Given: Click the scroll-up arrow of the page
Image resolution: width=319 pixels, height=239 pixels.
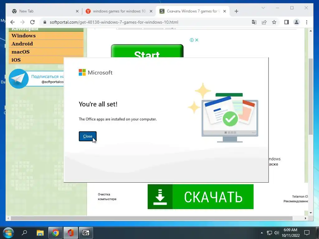Looking at the screenshot, I should coord(311,31).
